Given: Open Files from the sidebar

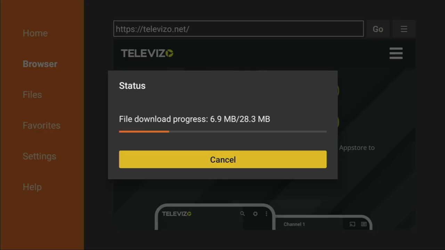Looking at the screenshot, I should (32, 94).
